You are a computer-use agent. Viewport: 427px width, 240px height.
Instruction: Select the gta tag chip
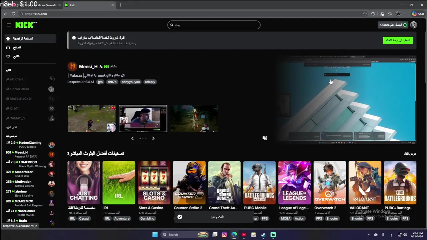pos(100,82)
